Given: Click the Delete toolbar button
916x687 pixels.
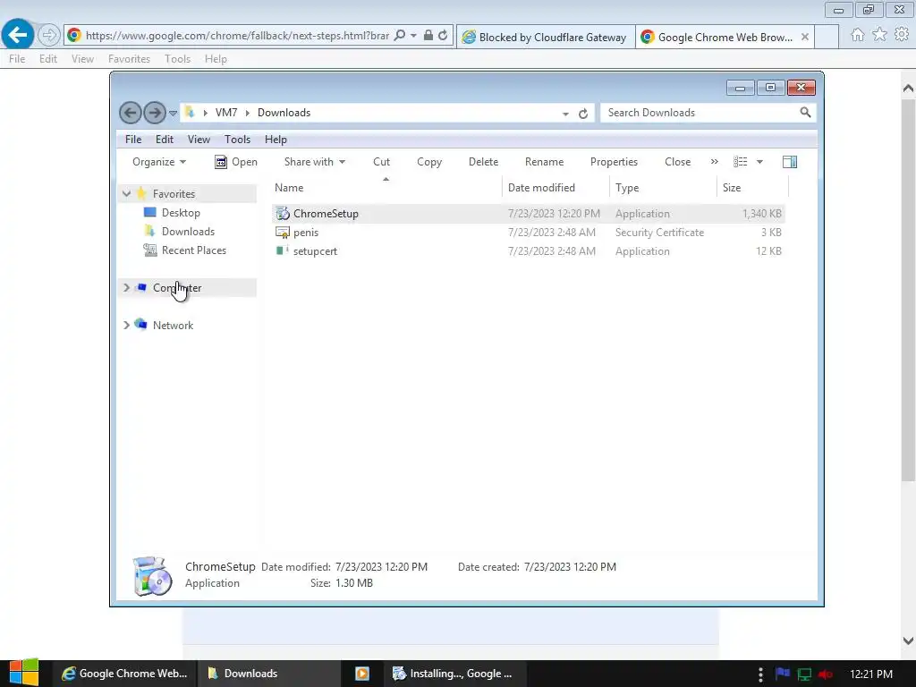Looking at the screenshot, I should [x=483, y=162].
